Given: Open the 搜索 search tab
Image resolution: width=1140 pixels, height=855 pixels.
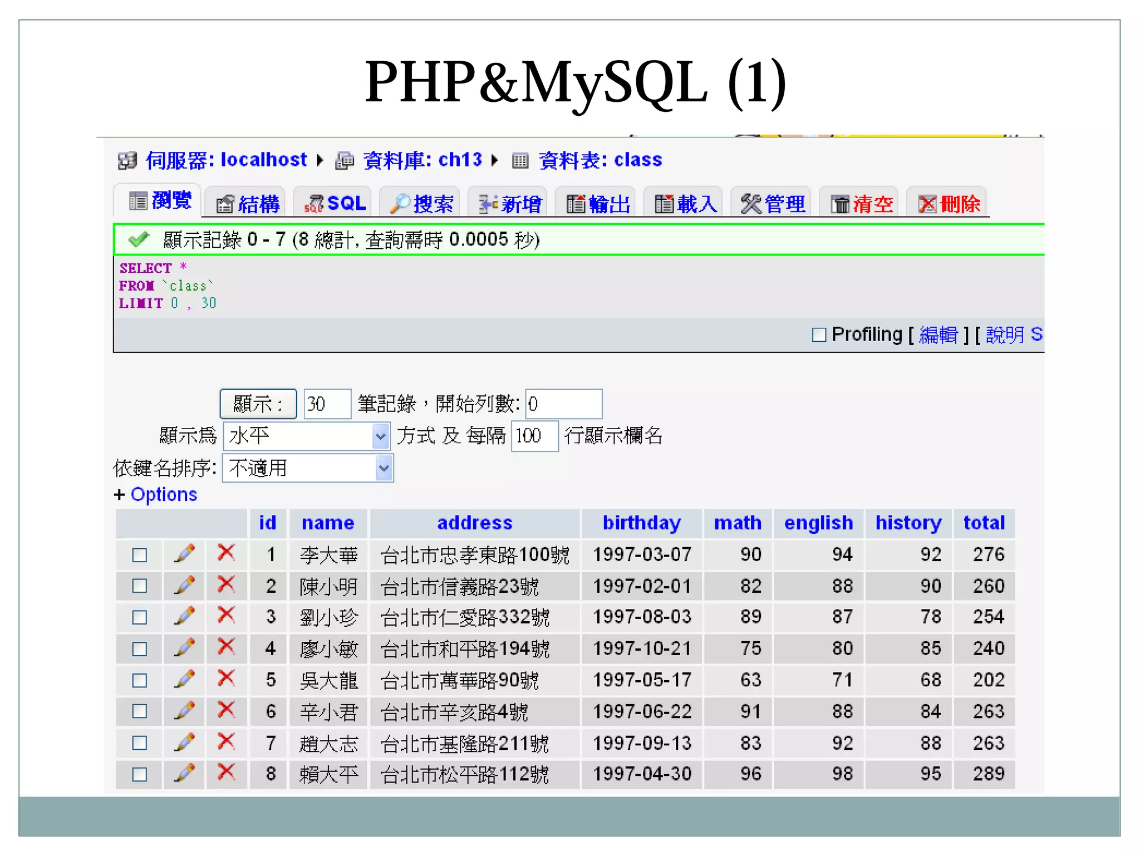Looking at the screenshot, I should (x=420, y=203).
